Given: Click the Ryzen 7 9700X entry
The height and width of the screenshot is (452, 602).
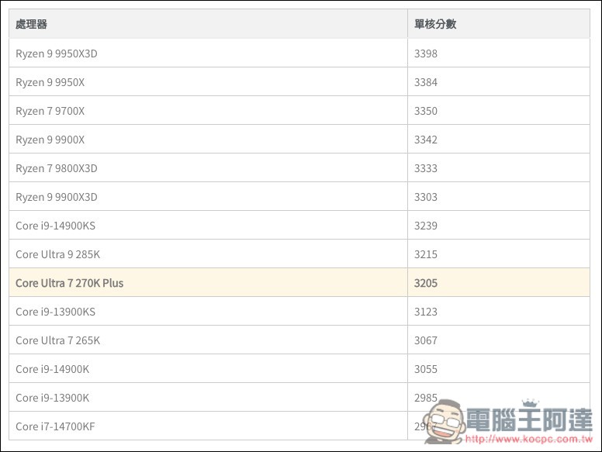Looking at the screenshot, I should (50, 111).
